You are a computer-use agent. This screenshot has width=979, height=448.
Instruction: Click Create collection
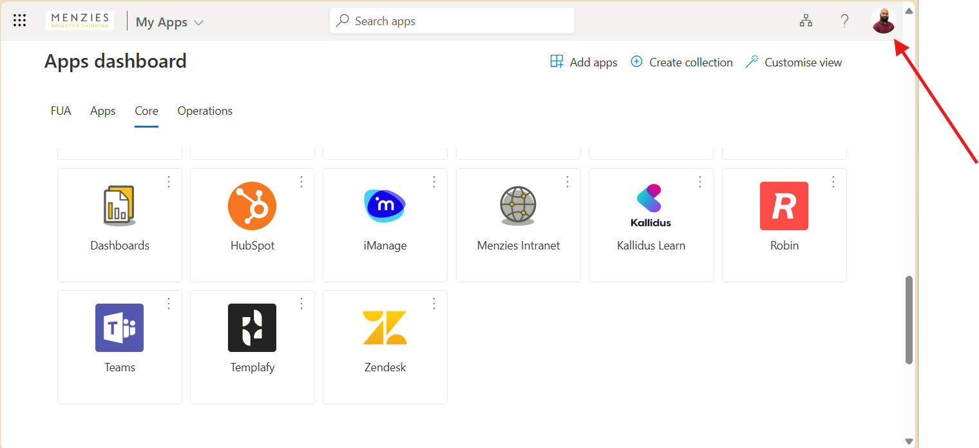point(681,63)
